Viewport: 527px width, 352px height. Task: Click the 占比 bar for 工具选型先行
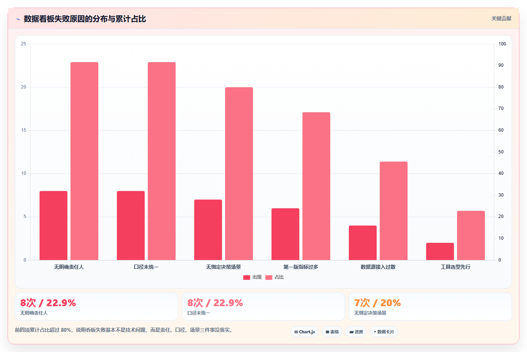coord(471,236)
